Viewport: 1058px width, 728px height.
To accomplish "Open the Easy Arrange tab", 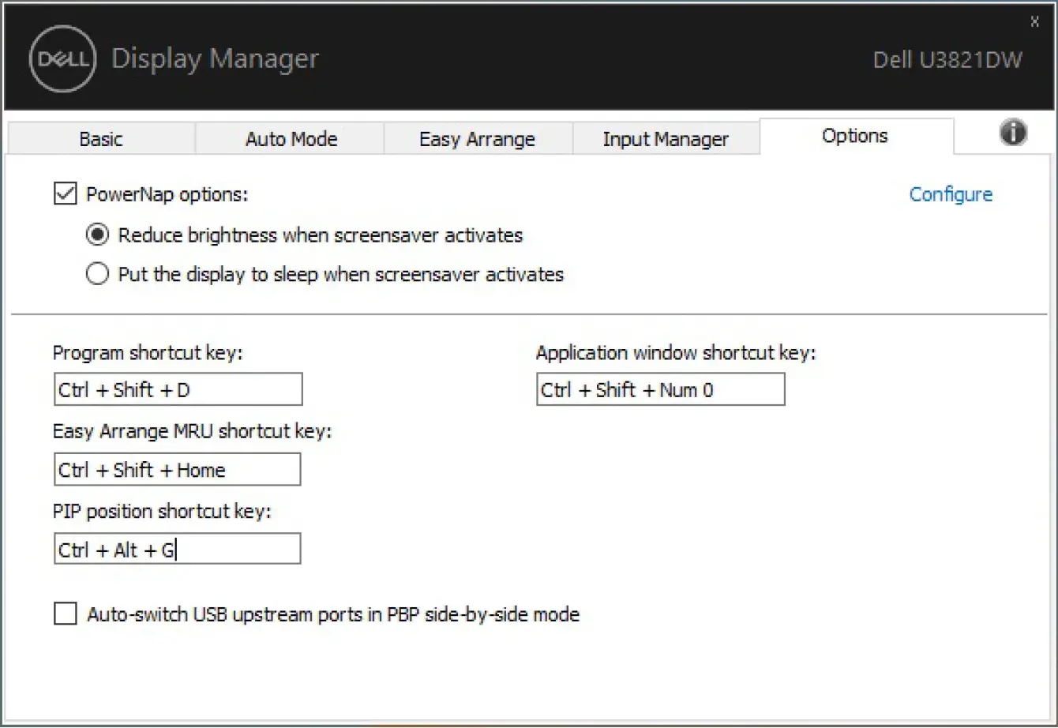I will 477,139.
